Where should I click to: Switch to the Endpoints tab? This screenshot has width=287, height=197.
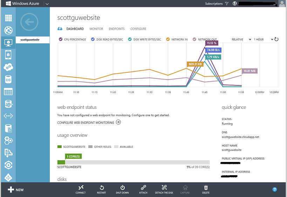(x=116, y=29)
